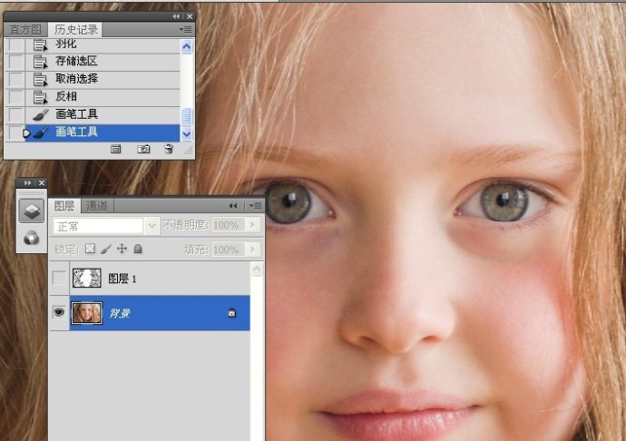This screenshot has height=441, width=626.
Task: Switch to the 图层 tab
Action: (64, 205)
